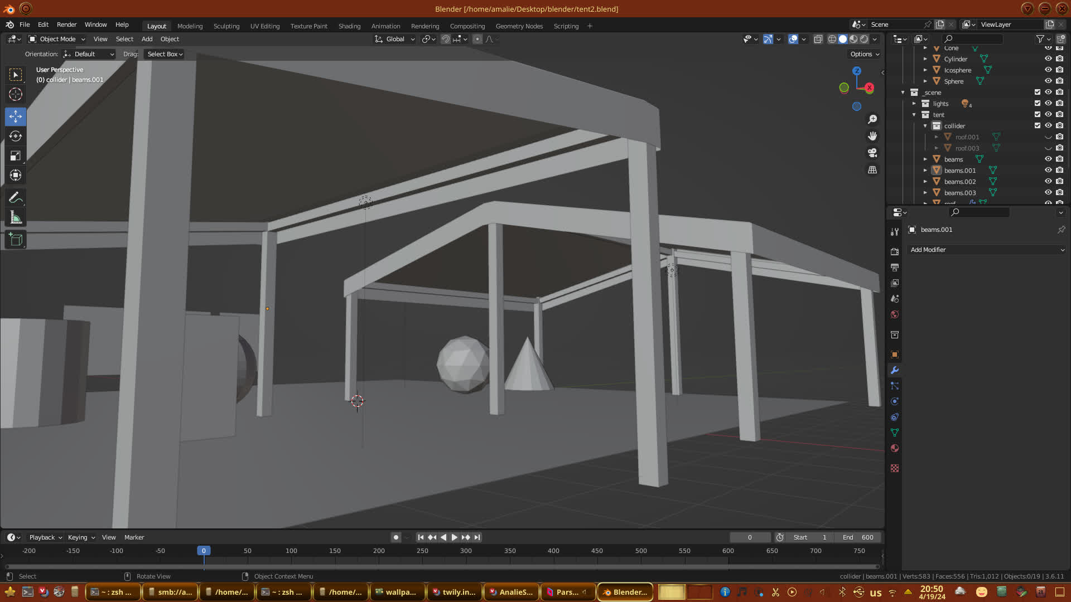Uncheck the lights collection checkbox
This screenshot has height=602, width=1071.
point(1038,104)
